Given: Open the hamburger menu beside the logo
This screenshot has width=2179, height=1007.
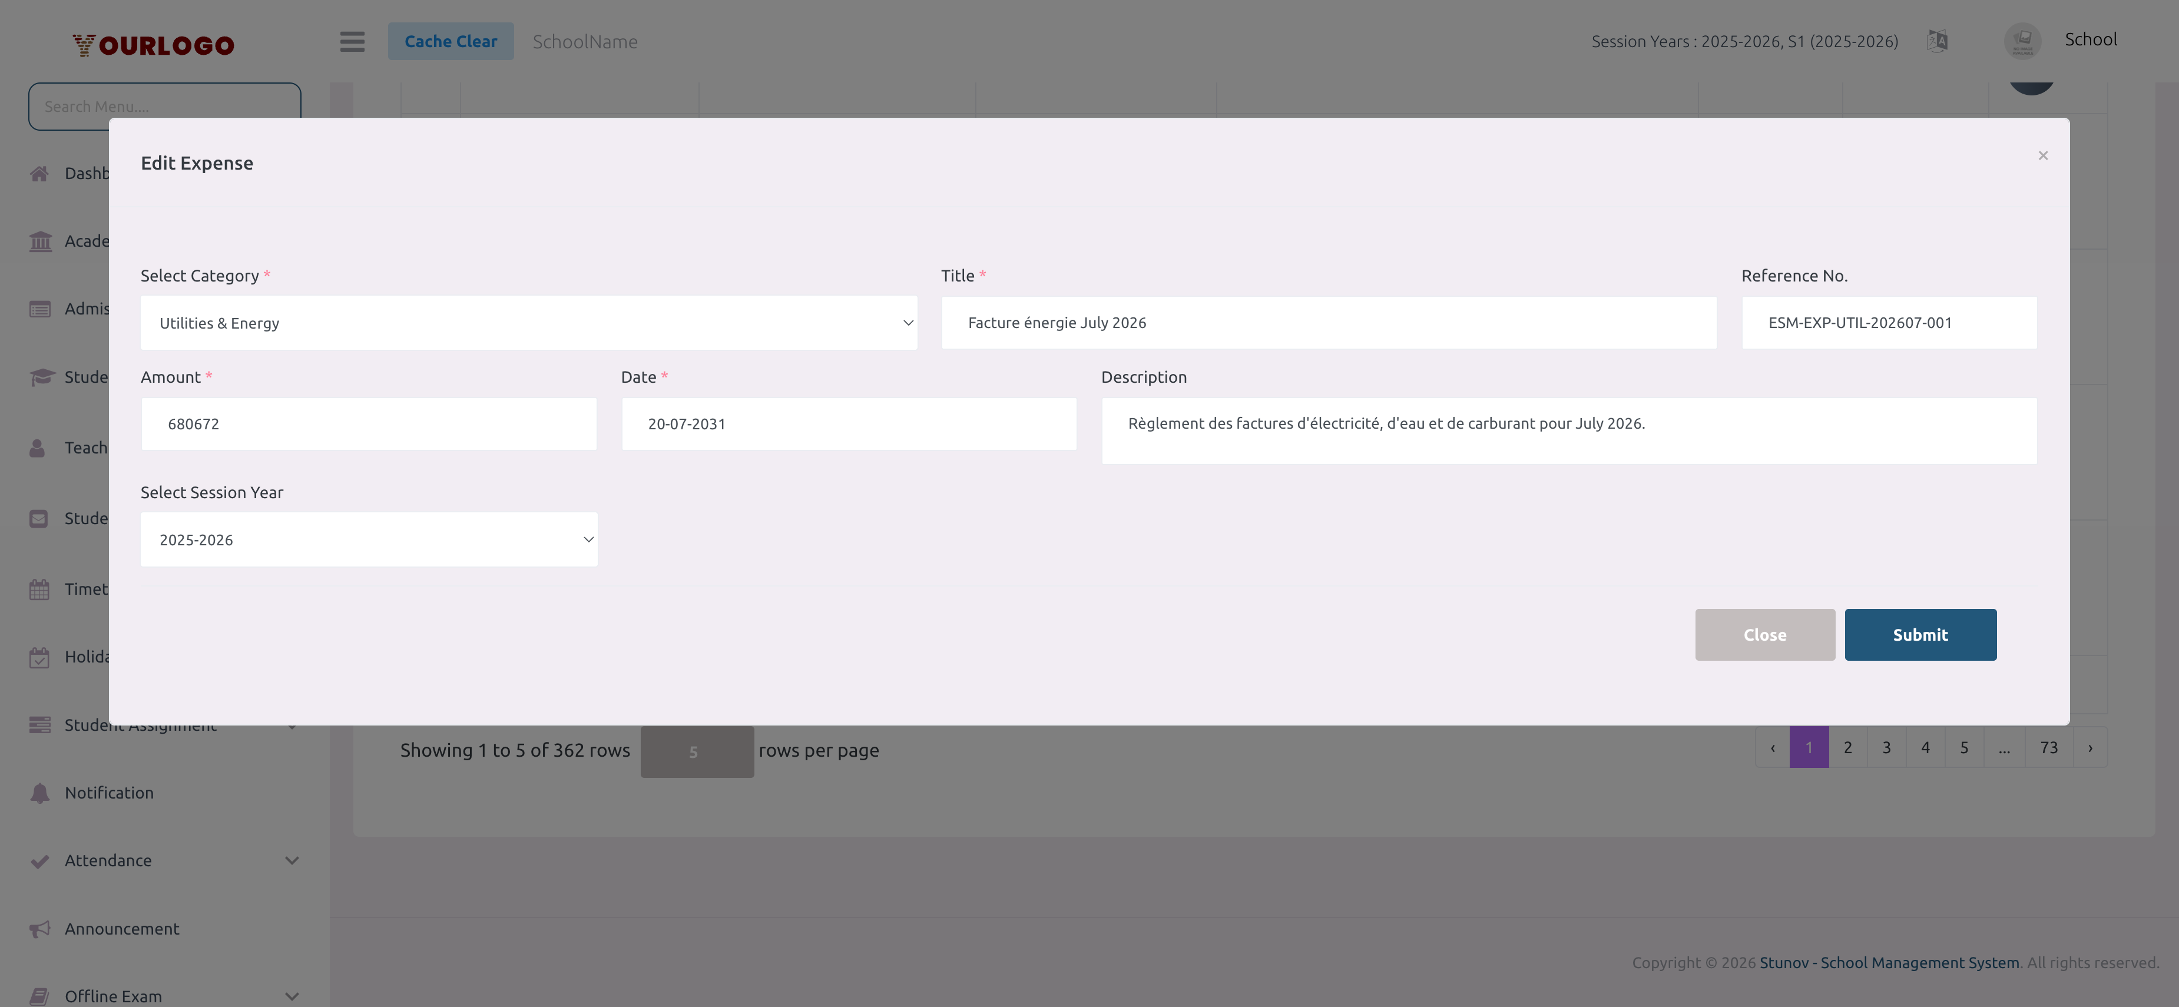Looking at the screenshot, I should 353,41.
